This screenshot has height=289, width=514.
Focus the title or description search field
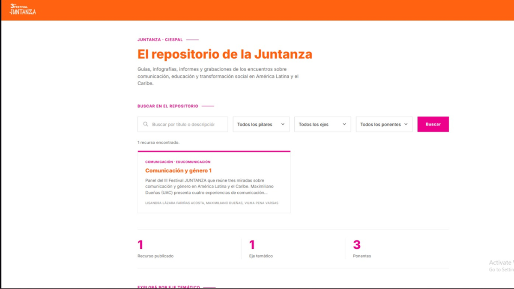click(182, 124)
